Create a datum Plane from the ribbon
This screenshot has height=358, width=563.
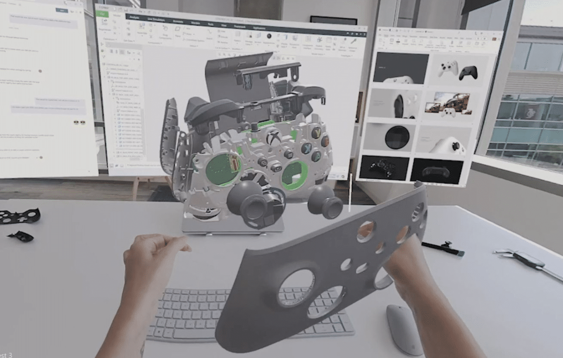178,30
